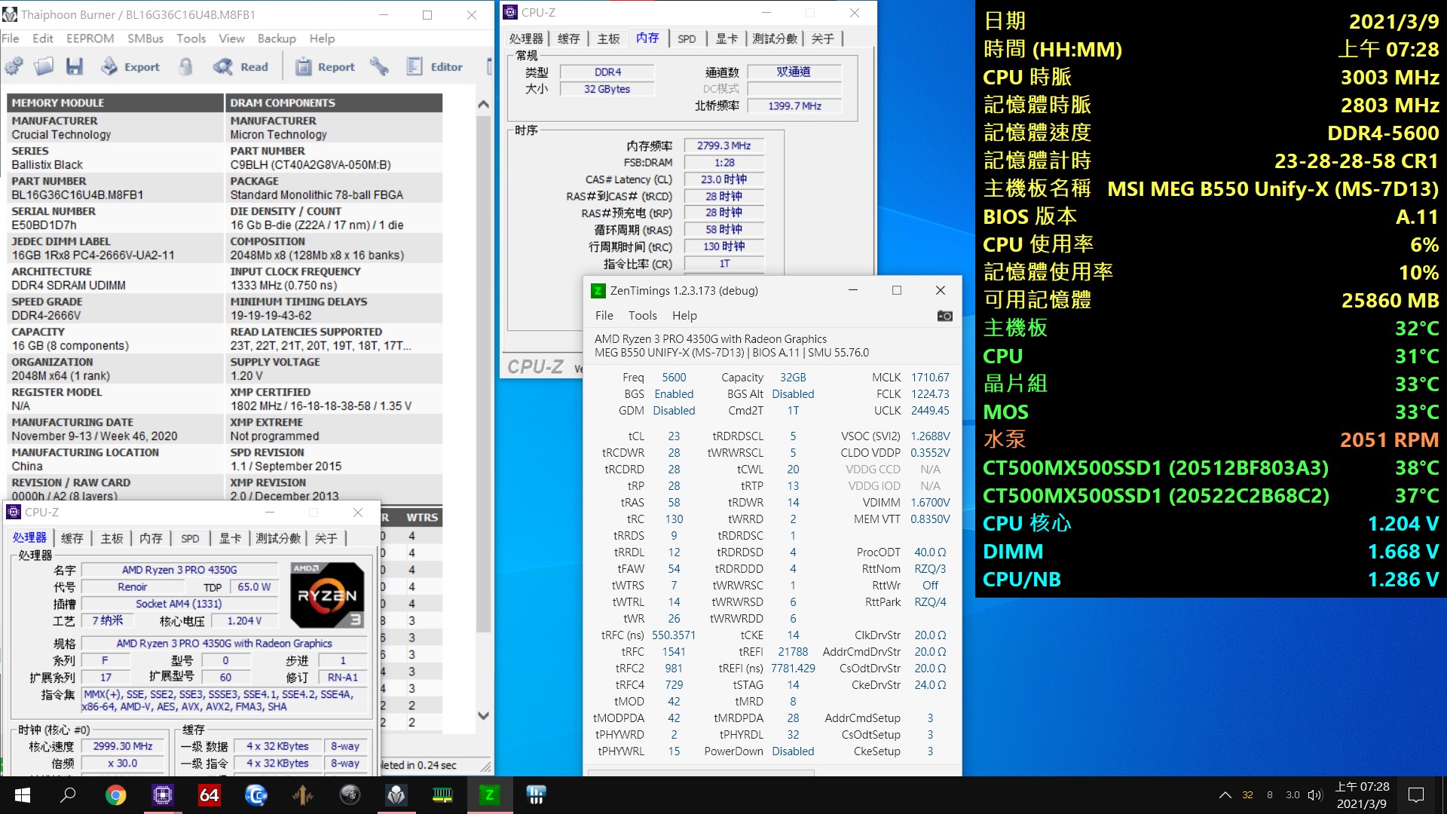Open the View menu in Thaiphoon Burner
The width and height of the screenshot is (1447, 814).
pyautogui.click(x=231, y=38)
